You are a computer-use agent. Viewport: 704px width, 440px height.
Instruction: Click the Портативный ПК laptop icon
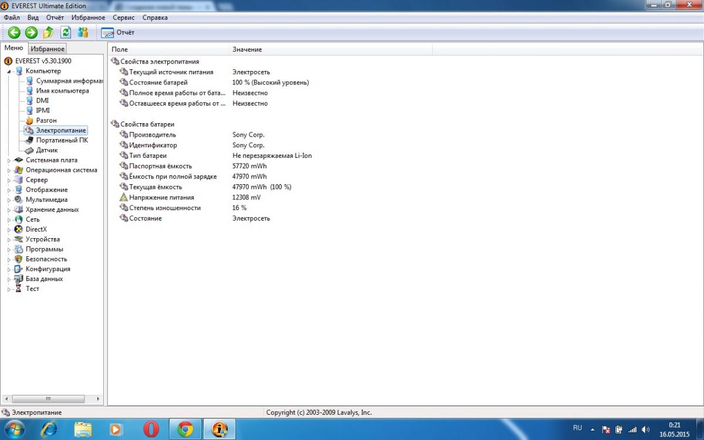29,140
